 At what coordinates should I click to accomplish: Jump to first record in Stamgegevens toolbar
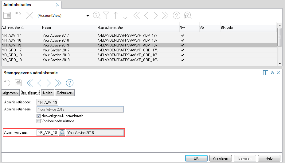(x=30, y=83)
